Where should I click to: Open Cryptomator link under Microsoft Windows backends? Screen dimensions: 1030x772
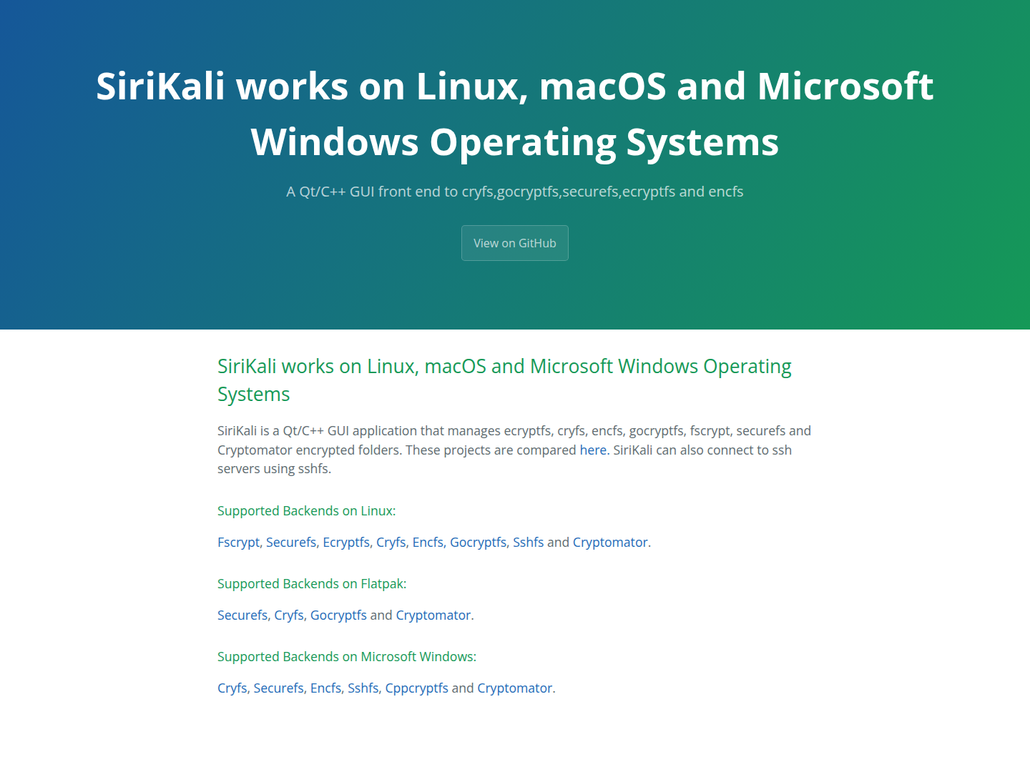click(515, 688)
